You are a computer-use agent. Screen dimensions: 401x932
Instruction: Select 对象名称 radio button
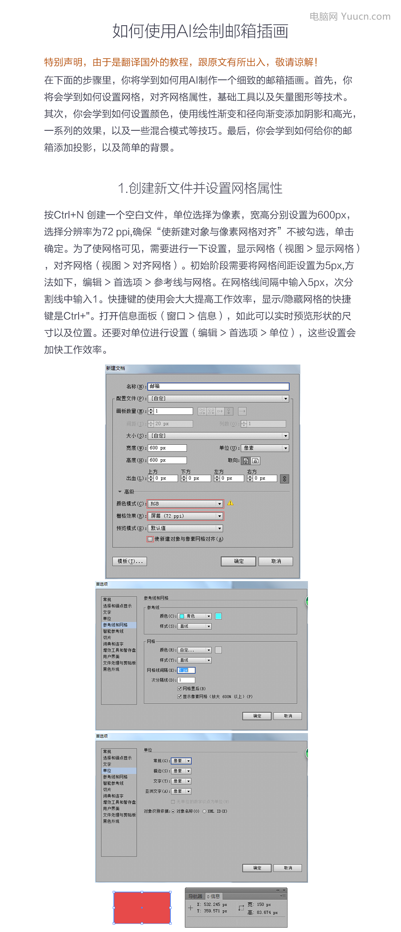(173, 811)
